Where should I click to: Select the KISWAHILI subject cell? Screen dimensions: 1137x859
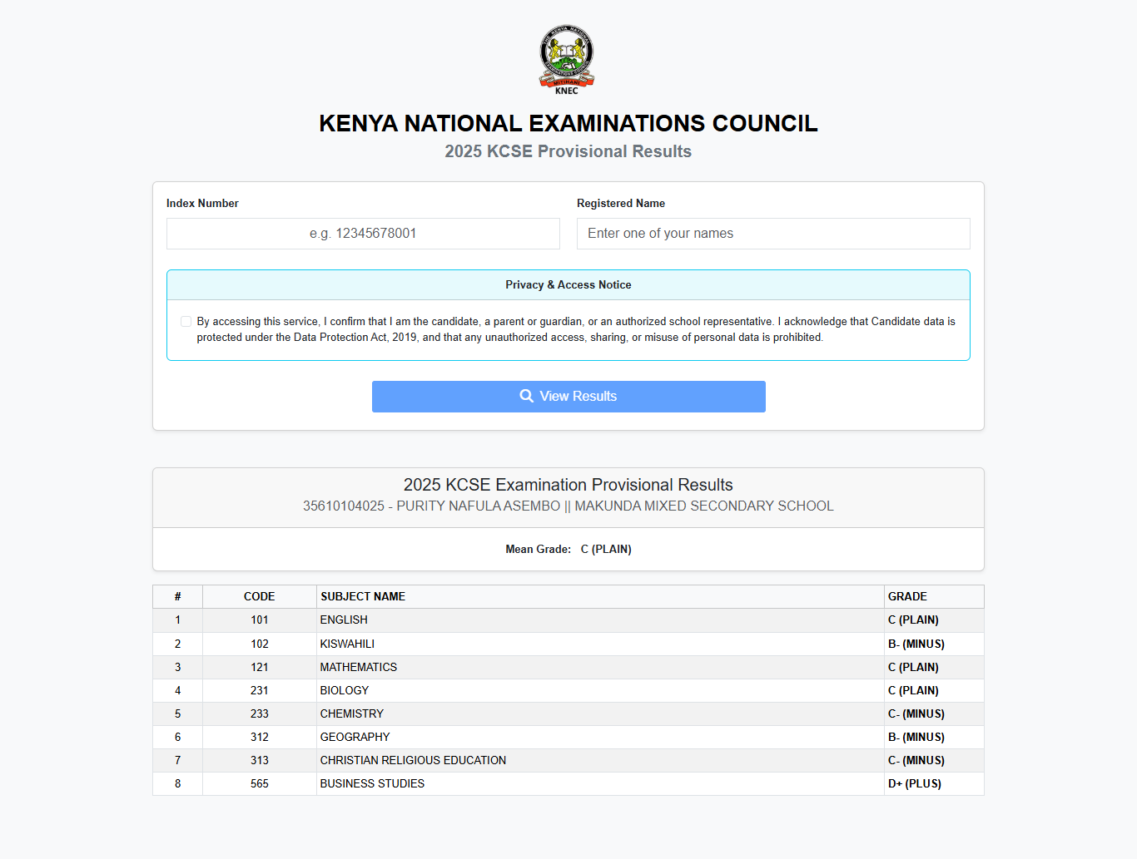coord(347,644)
